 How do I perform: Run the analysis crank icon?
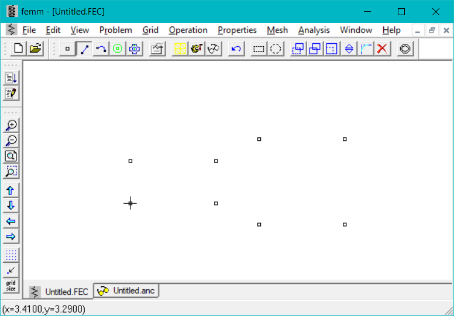point(197,48)
